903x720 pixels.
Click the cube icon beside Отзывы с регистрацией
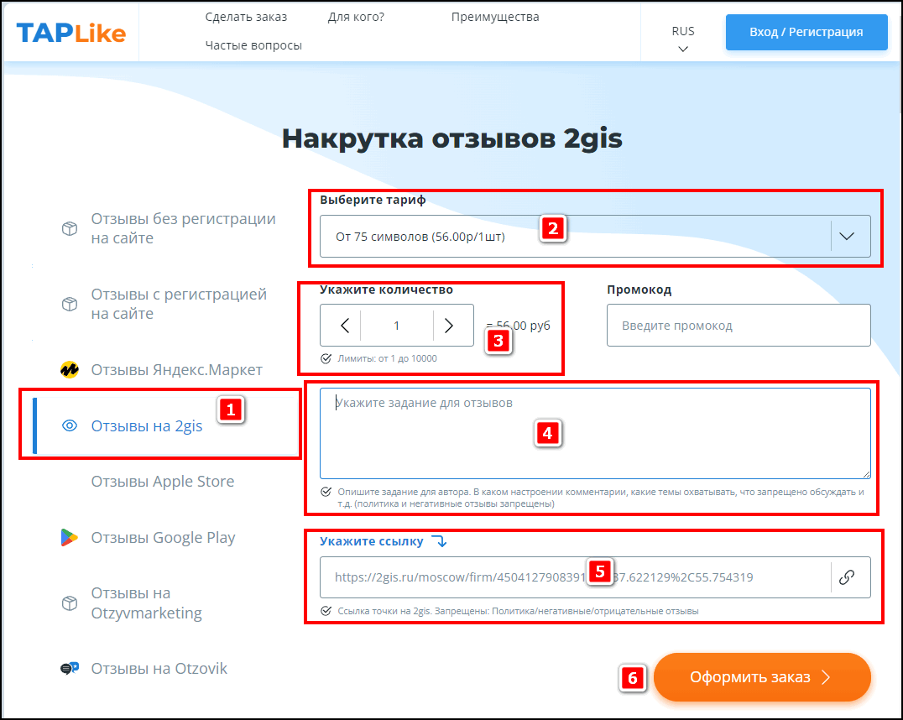[70, 304]
